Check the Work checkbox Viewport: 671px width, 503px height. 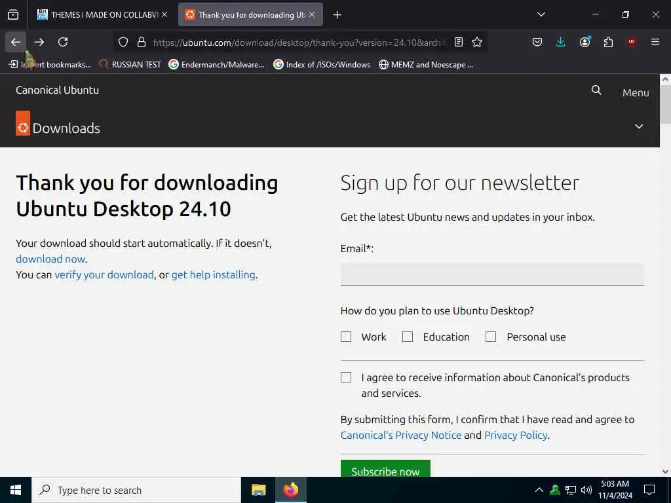[x=346, y=337]
